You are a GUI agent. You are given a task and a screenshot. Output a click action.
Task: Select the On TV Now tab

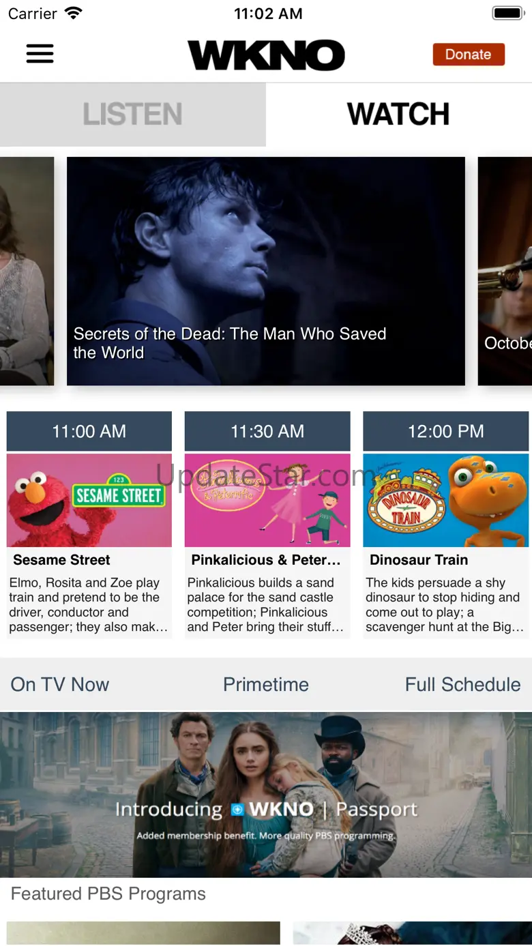(x=60, y=684)
